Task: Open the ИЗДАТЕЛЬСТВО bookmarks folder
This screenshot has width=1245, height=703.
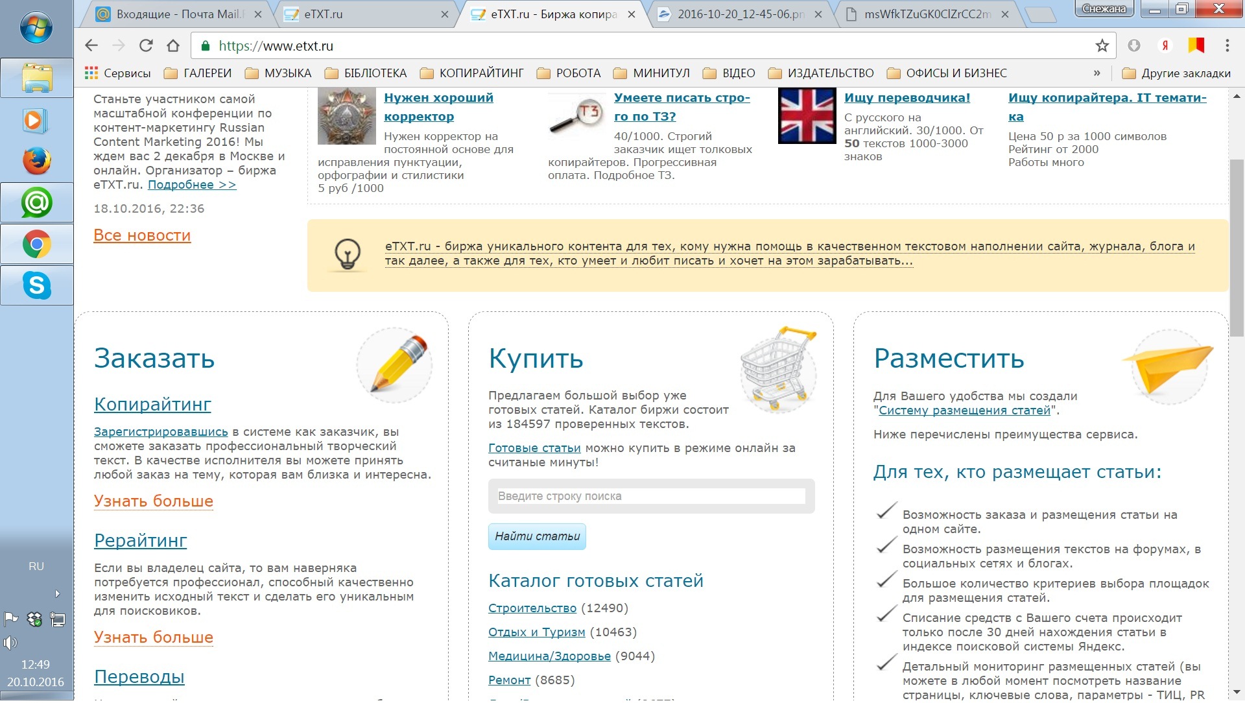Action: point(821,73)
